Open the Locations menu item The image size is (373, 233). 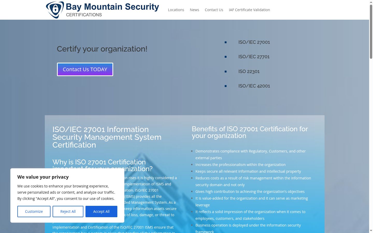[x=176, y=10]
